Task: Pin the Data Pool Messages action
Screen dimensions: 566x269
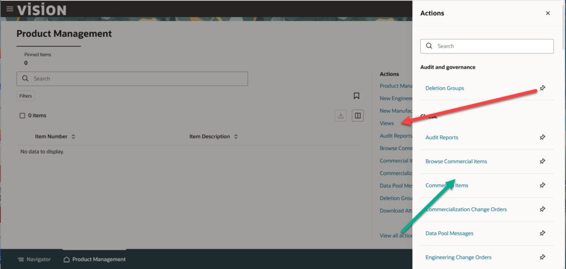Action: point(542,234)
